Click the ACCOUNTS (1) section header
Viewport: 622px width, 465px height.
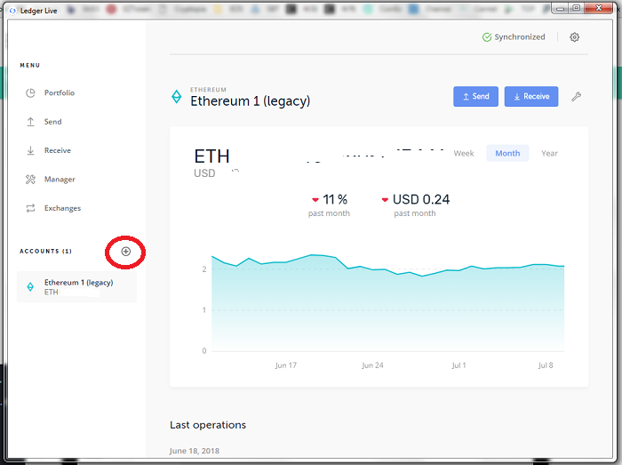point(45,251)
